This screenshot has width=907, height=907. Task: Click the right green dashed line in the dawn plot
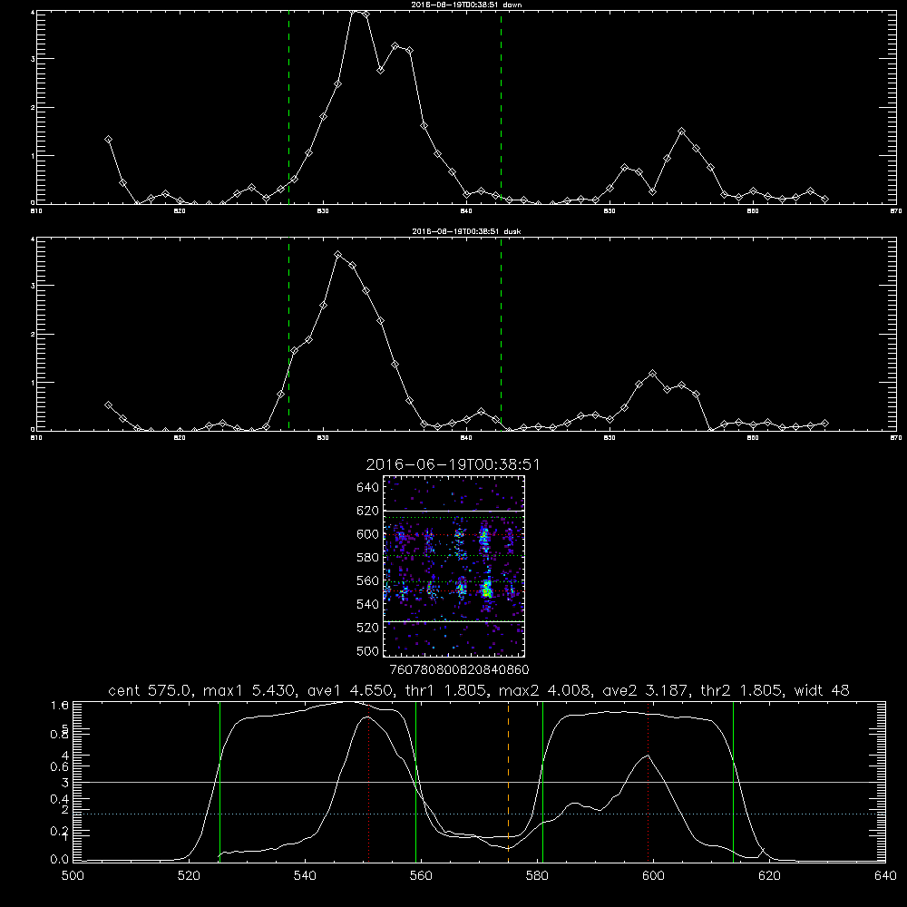click(x=501, y=108)
